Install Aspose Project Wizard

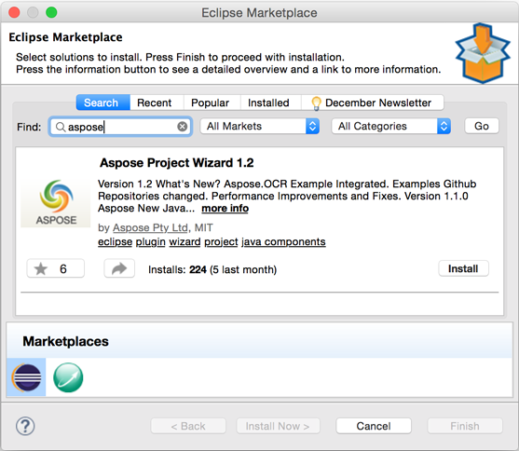(x=463, y=268)
